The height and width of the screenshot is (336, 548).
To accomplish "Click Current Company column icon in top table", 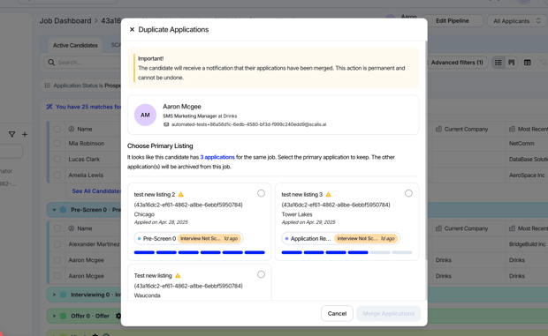I will coord(438,129).
